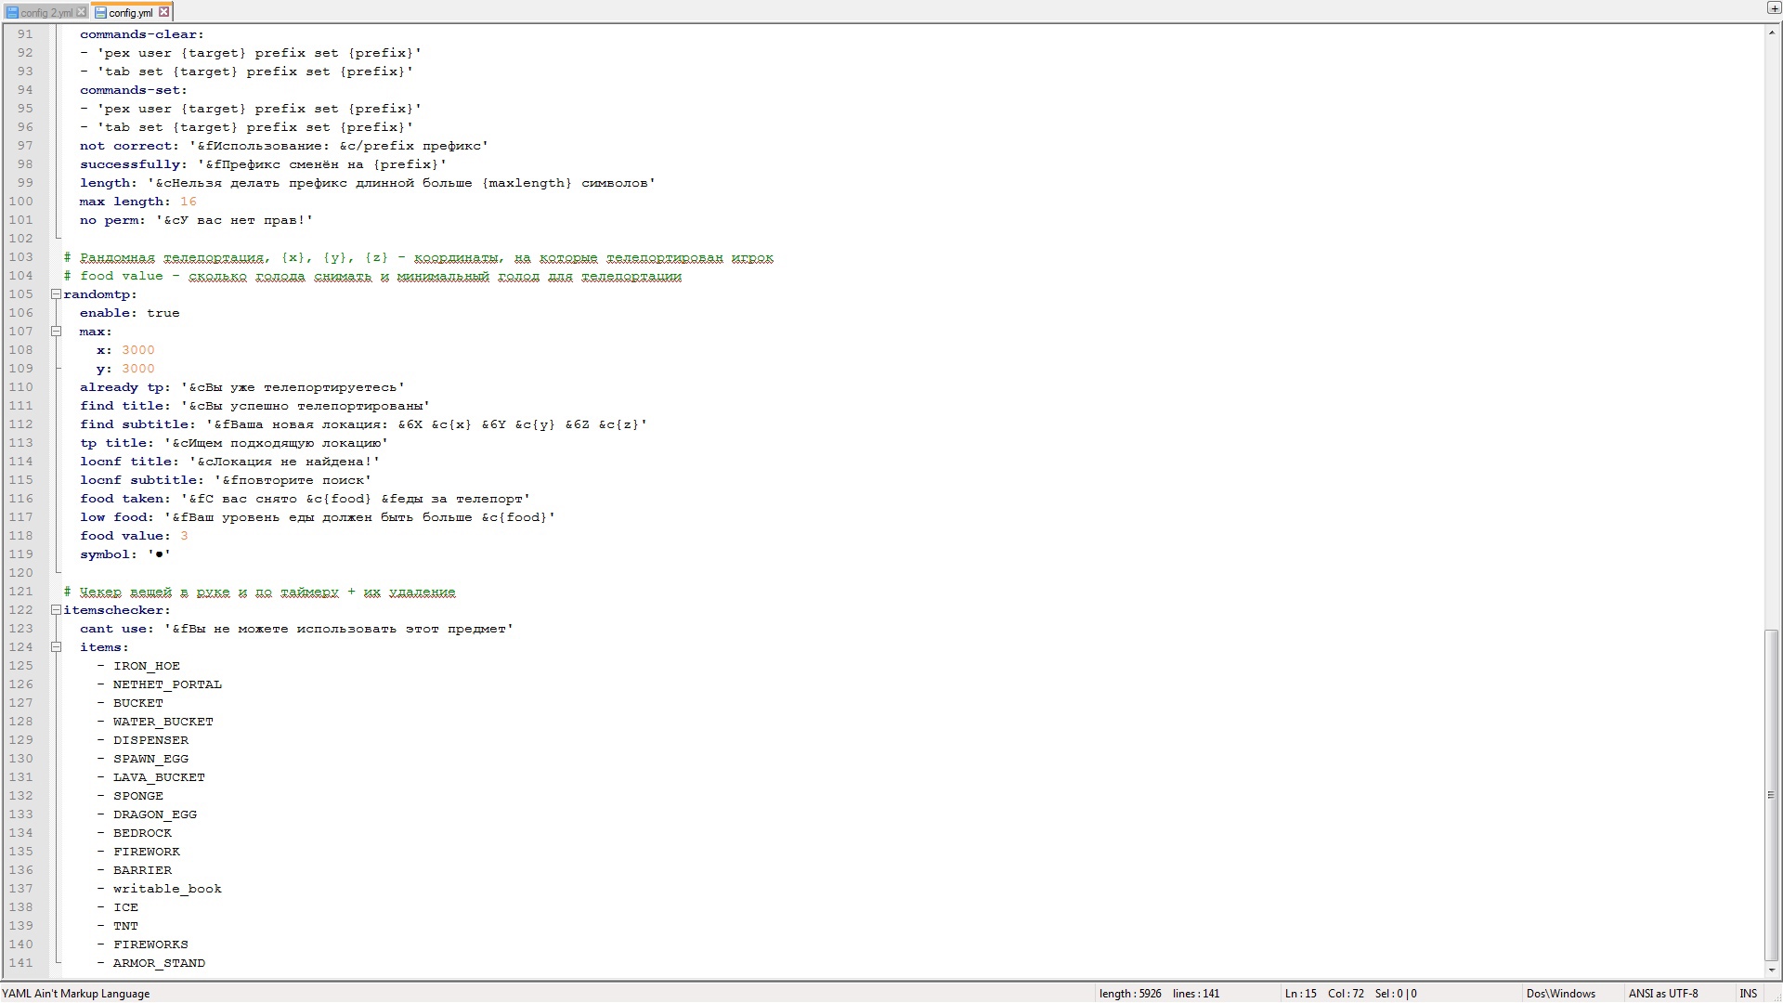Click ANSI as UTF-8 encoding indicator

pyautogui.click(x=1662, y=994)
